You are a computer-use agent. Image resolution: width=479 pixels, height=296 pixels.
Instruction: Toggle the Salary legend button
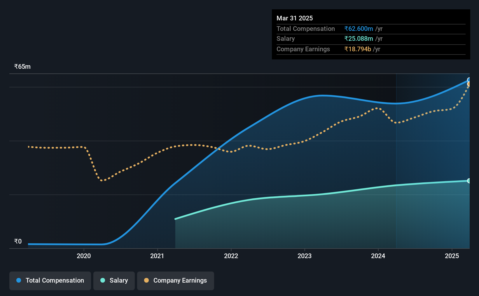pos(114,281)
